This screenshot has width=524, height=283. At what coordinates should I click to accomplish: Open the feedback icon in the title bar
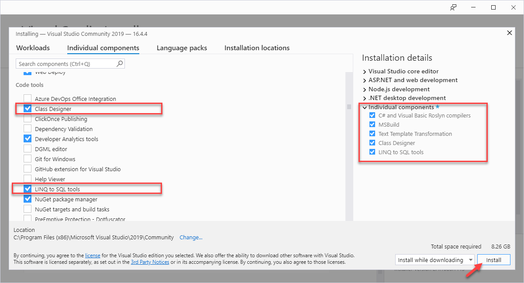click(x=454, y=7)
